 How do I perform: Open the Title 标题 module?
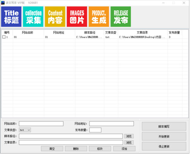point(11,16)
